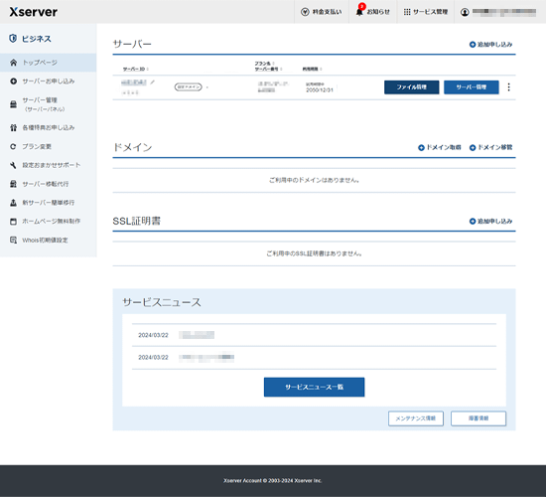Open notifications bell icon
This screenshot has height=497, width=546.
359,12
